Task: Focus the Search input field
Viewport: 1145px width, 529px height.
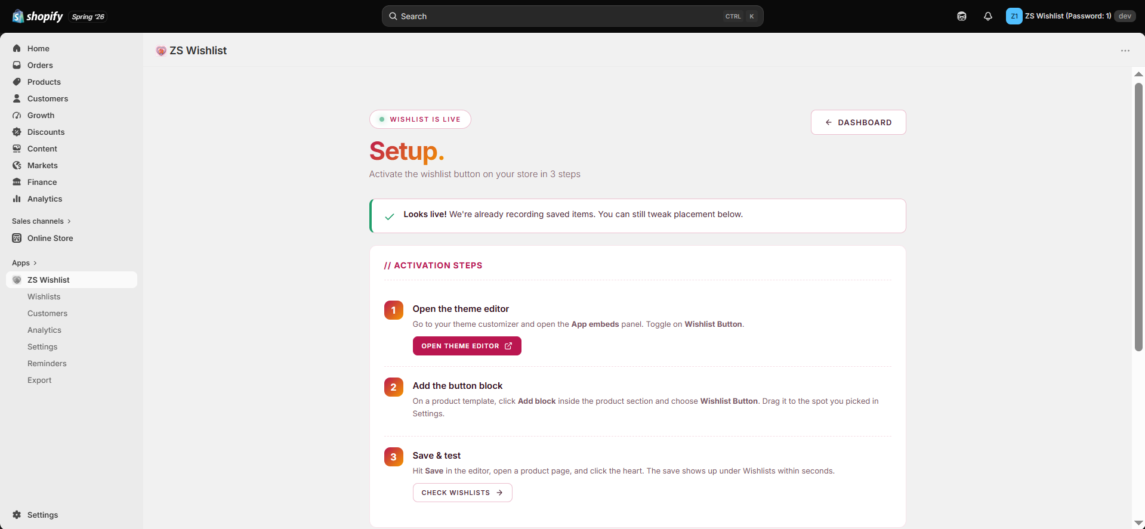Action: pos(572,16)
